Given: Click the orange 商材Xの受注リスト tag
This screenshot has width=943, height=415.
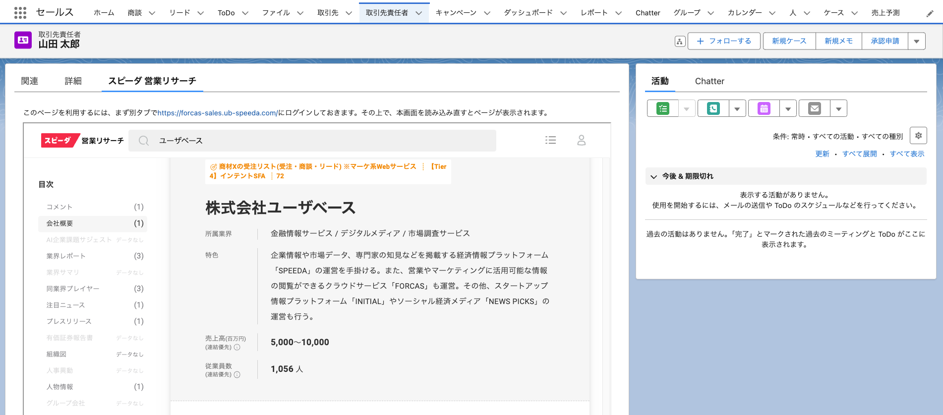Looking at the screenshot, I should pos(328,171).
